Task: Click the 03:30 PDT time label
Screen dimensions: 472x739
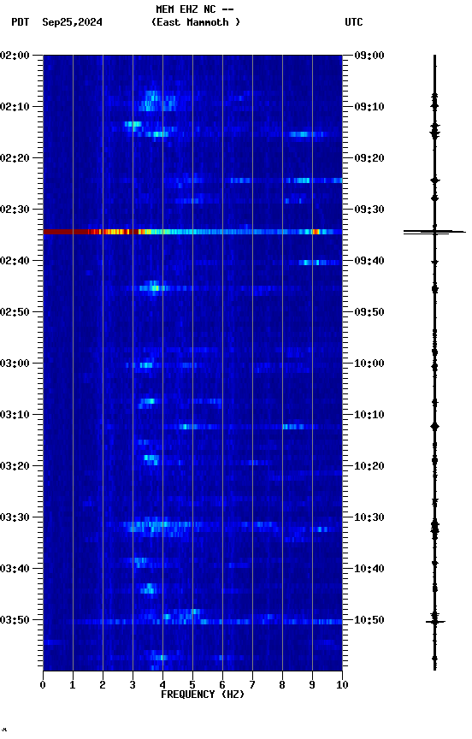Action: [x=15, y=517]
